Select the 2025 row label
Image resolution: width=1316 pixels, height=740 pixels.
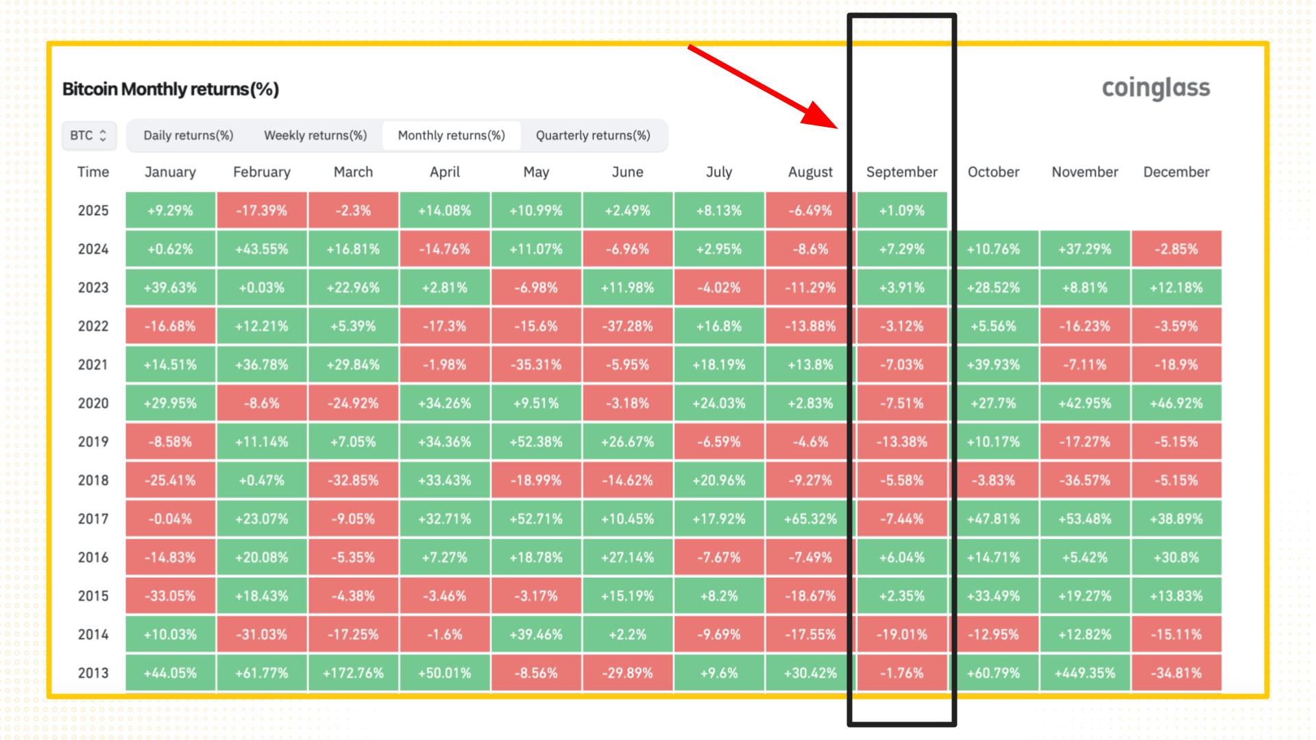coord(93,210)
